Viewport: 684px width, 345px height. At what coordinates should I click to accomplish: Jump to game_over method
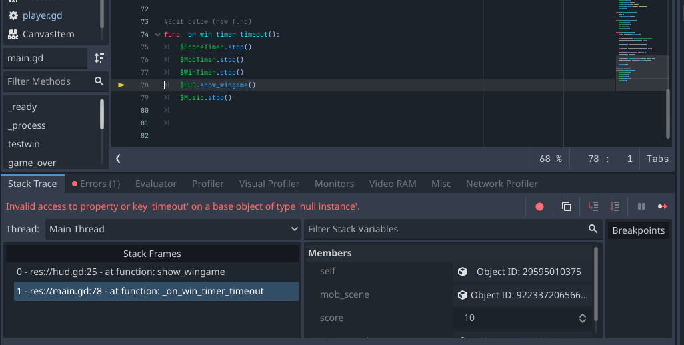(32, 163)
